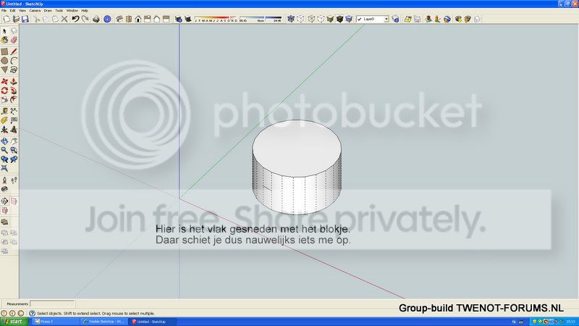Viewport: 579px width, 326px height.
Task: Adjust the shadow month slider
Action: click(x=216, y=19)
